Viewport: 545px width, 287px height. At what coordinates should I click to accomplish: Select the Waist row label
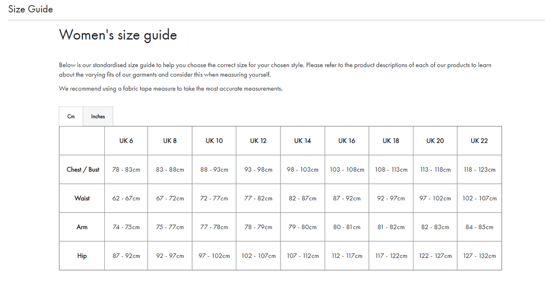tap(82, 198)
